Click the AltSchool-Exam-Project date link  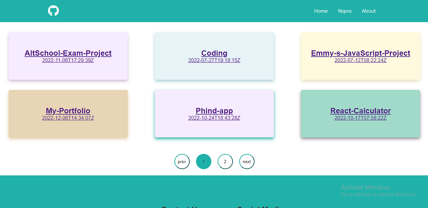click(x=68, y=60)
